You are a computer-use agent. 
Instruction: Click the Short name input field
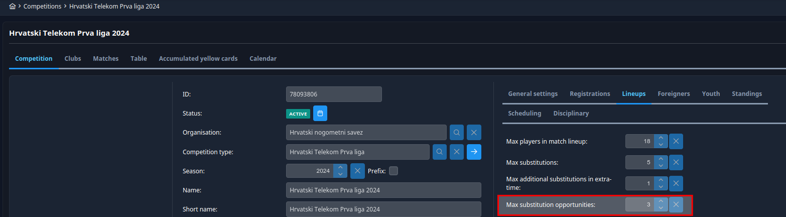pyautogui.click(x=383, y=209)
